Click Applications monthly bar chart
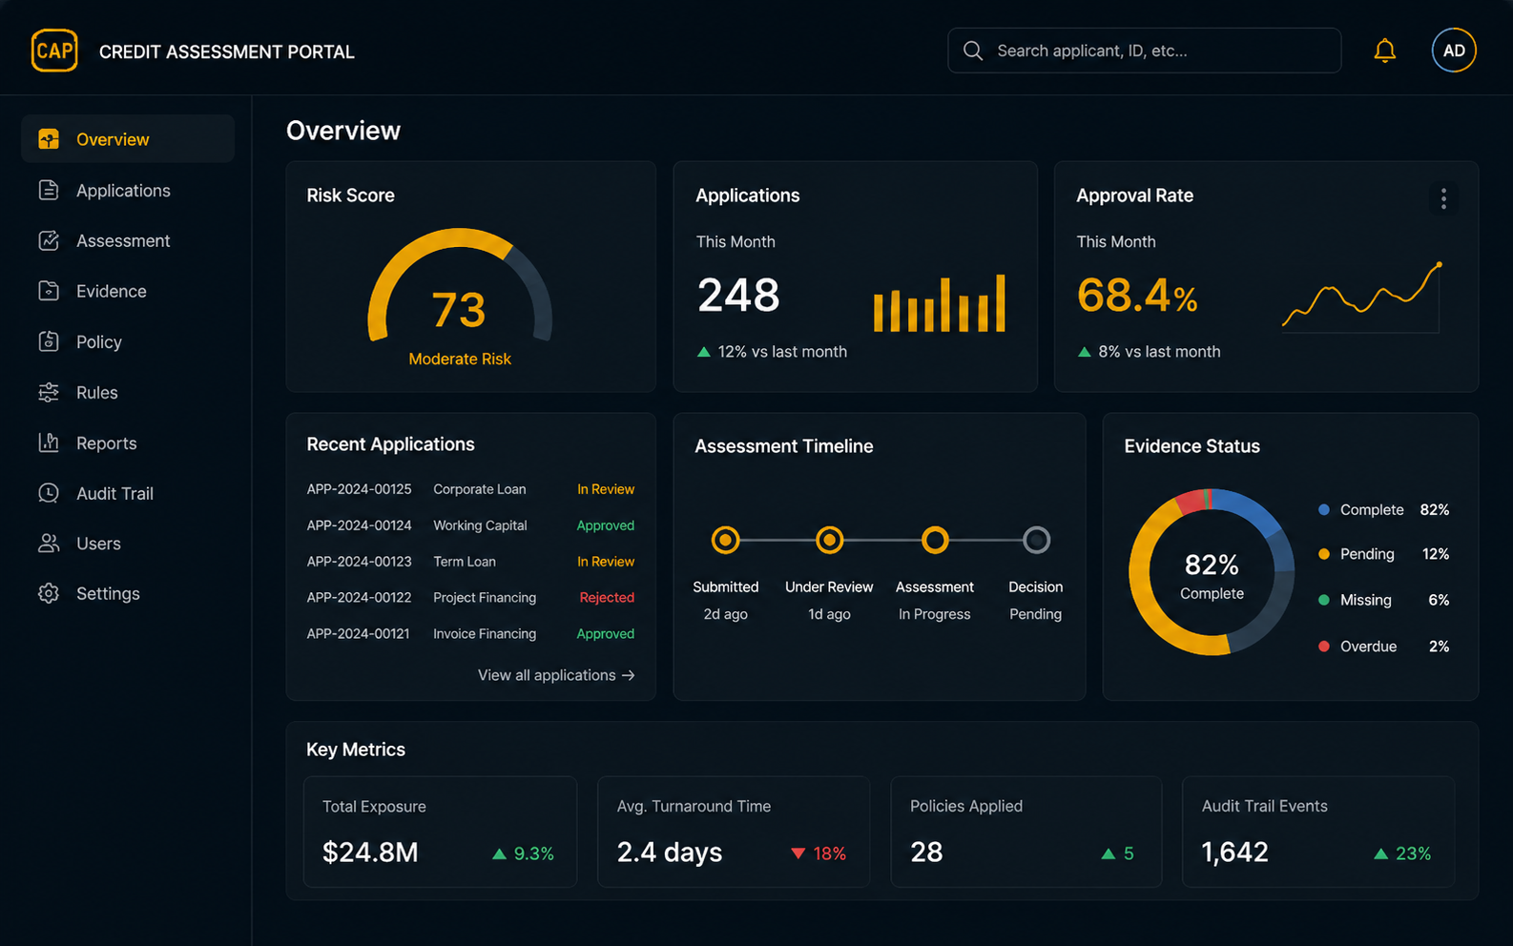Image resolution: width=1513 pixels, height=946 pixels. click(939, 303)
